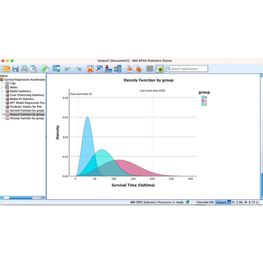Open Survival Function by group in outline
The height and width of the screenshot is (263, 263).
(27, 110)
